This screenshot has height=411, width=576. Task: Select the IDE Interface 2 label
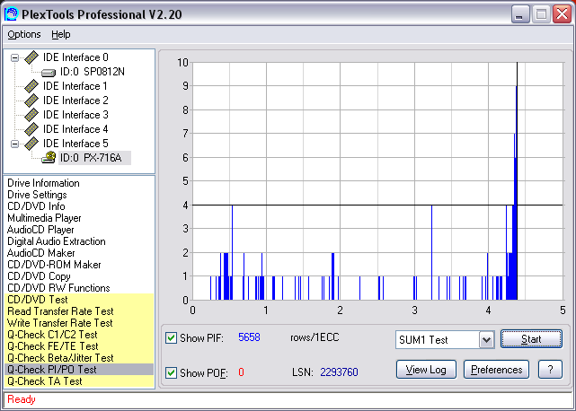75,101
